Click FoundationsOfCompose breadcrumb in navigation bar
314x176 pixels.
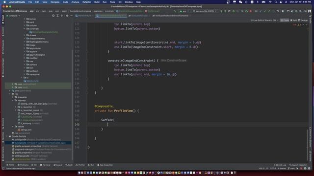(x=15, y=11)
